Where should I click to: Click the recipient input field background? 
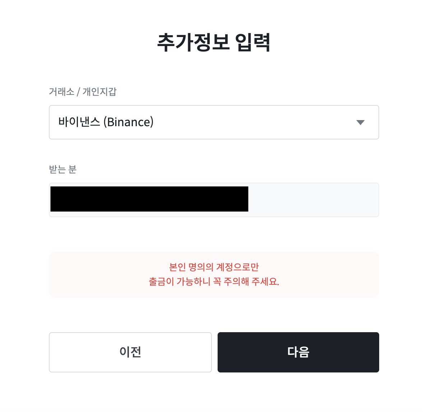[x=316, y=200]
